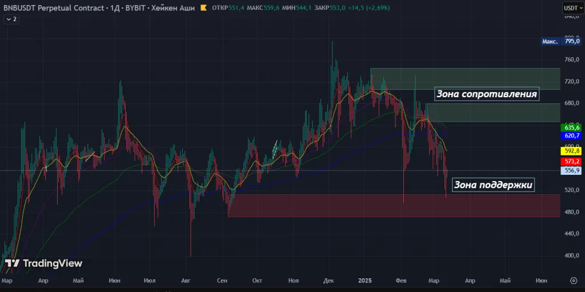This screenshot has width=585, height=292.
Task: Click the 'Макс. 795,0' high price label
Action: pos(562,41)
